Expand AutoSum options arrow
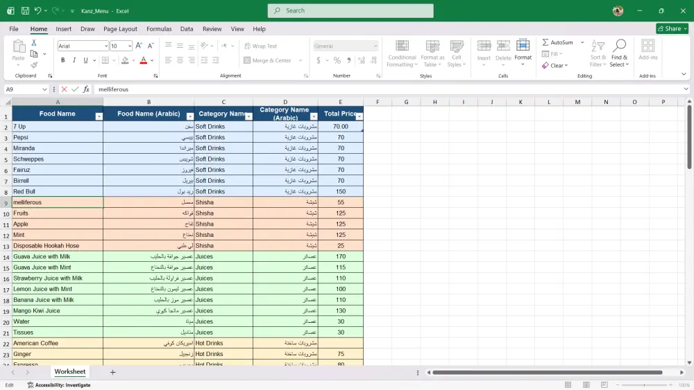Screen dimensions: 694x390 click(x=582, y=42)
